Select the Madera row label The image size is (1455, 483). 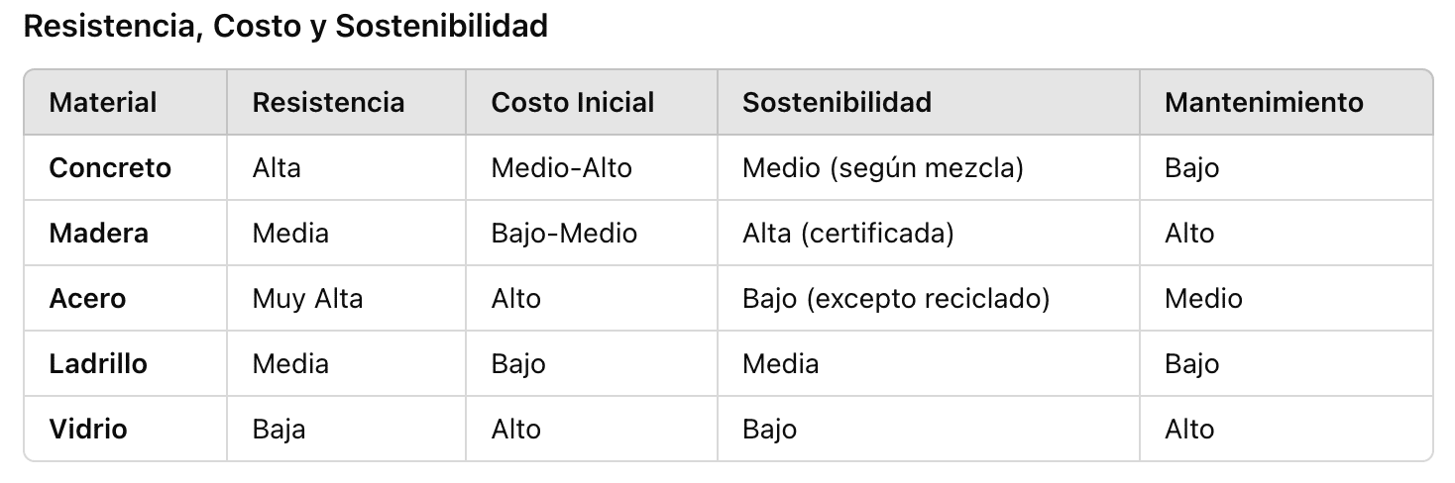[x=98, y=234]
